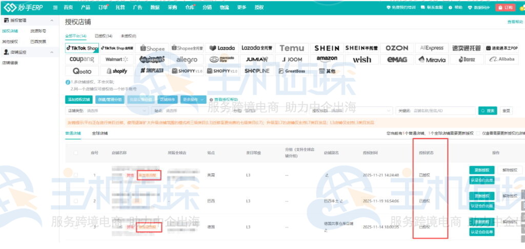Select the Temu platform logo

[x=292, y=48]
